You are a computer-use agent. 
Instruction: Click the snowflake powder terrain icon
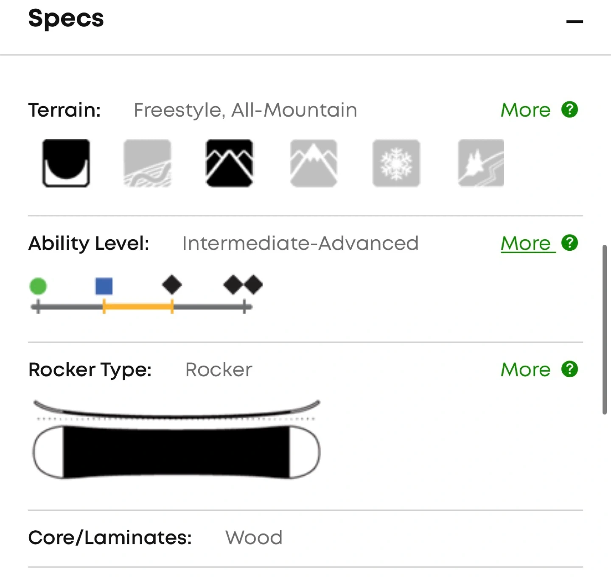[396, 163]
